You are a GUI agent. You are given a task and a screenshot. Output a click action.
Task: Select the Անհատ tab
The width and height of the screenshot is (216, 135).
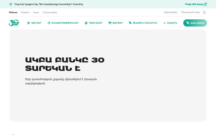tap(13, 12)
